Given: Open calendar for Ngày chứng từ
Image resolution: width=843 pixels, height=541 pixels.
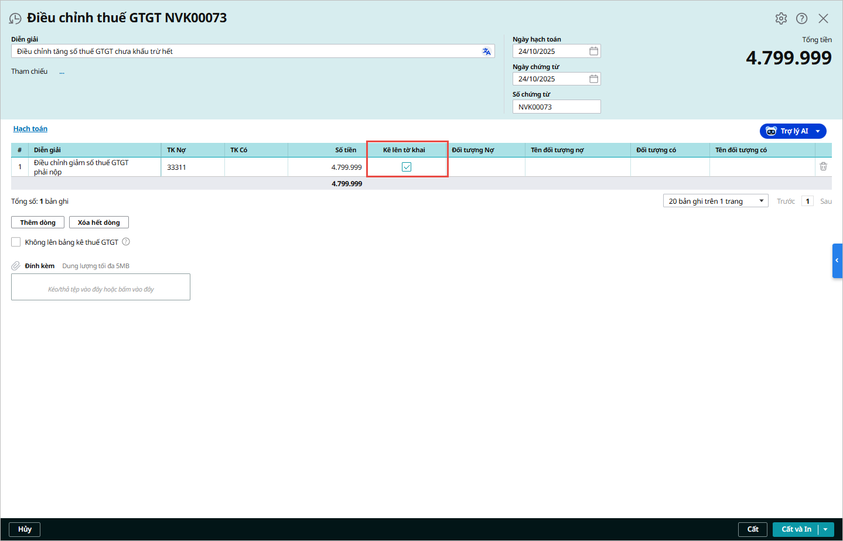Looking at the screenshot, I should pyautogui.click(x=593, y=79).
